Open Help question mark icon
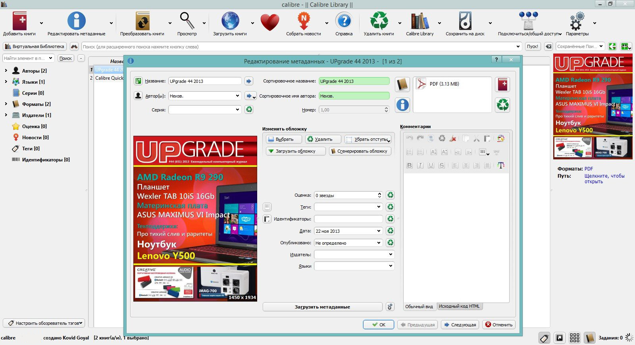Screen dimensions: 635x345 coord(344,21)
